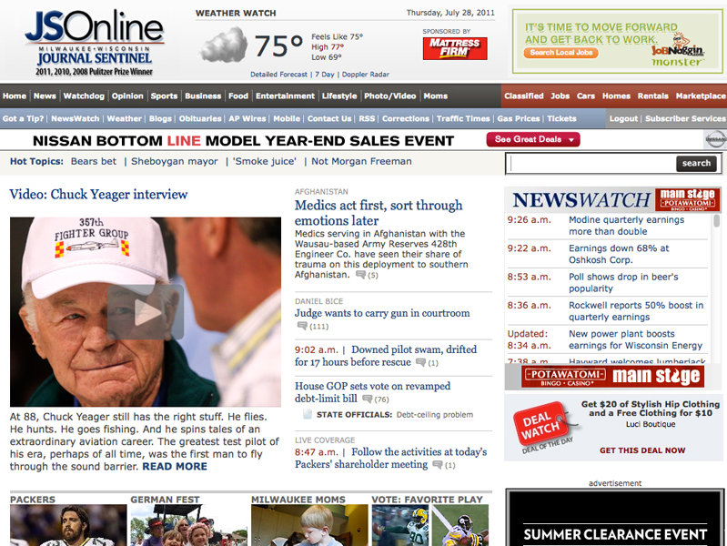Click document icon beside State Officials
Image resolution: width=727 pixels, height=546 pixels.
pos(307,414)
